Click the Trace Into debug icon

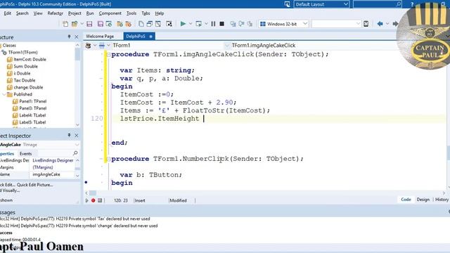pos(233,24)
